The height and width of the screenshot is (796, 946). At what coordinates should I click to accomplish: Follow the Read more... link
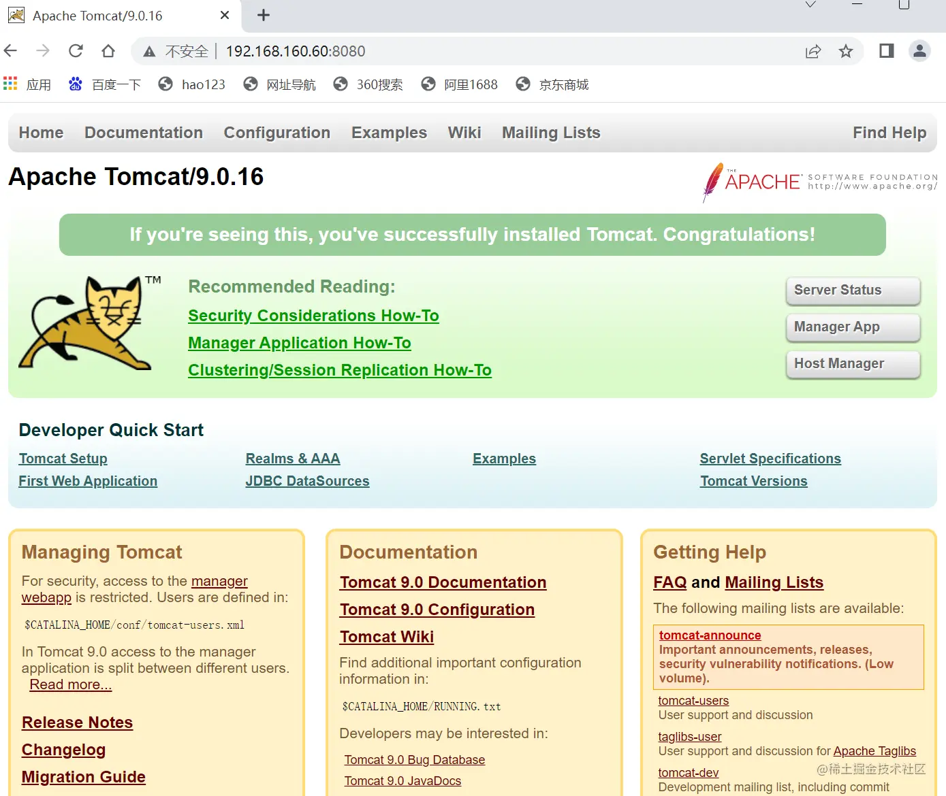[x=70, y=684]
